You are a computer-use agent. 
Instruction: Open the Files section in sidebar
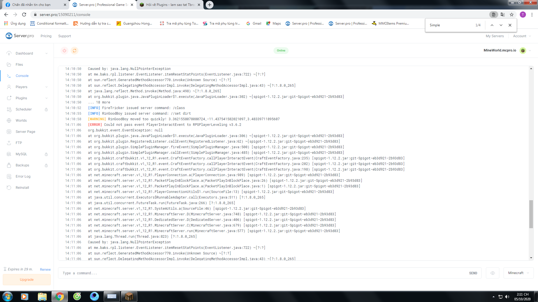(19, 65)
